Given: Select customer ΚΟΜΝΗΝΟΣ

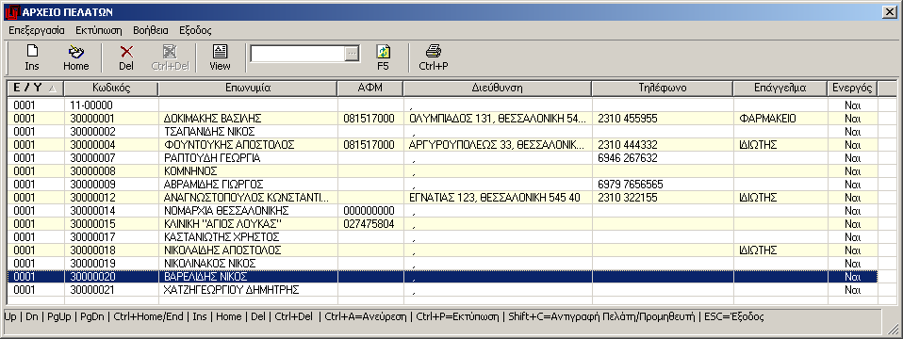Looking at the screenshot, I should click(190, 171).
